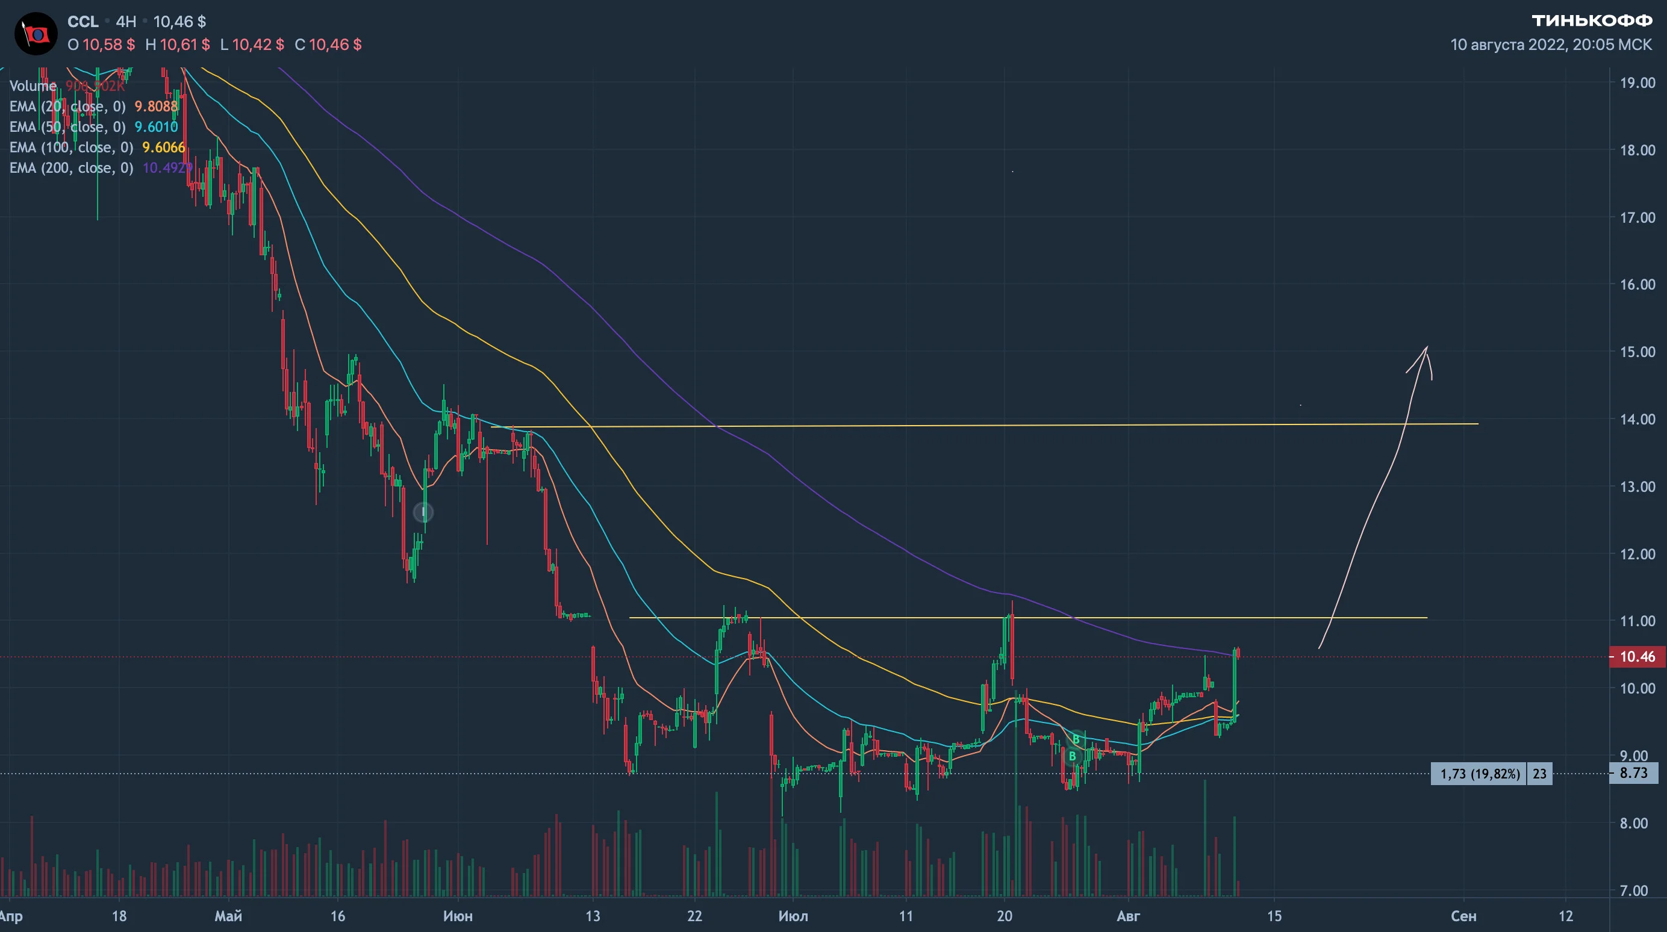Click the grey circular event marker near 12.60
Screen dimensions: 1667x932
[423, 513]
